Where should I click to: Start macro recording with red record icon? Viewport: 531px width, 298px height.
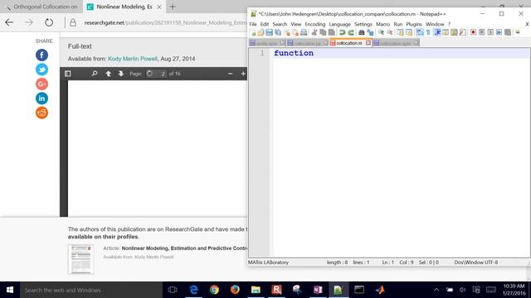click(473, 32)
